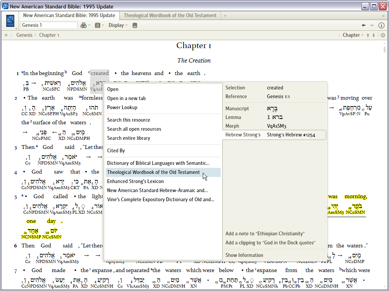Click the highlighted word 'day' in verse 5
Viewport: 389px width, 291px height.
[x=51, y=221]
